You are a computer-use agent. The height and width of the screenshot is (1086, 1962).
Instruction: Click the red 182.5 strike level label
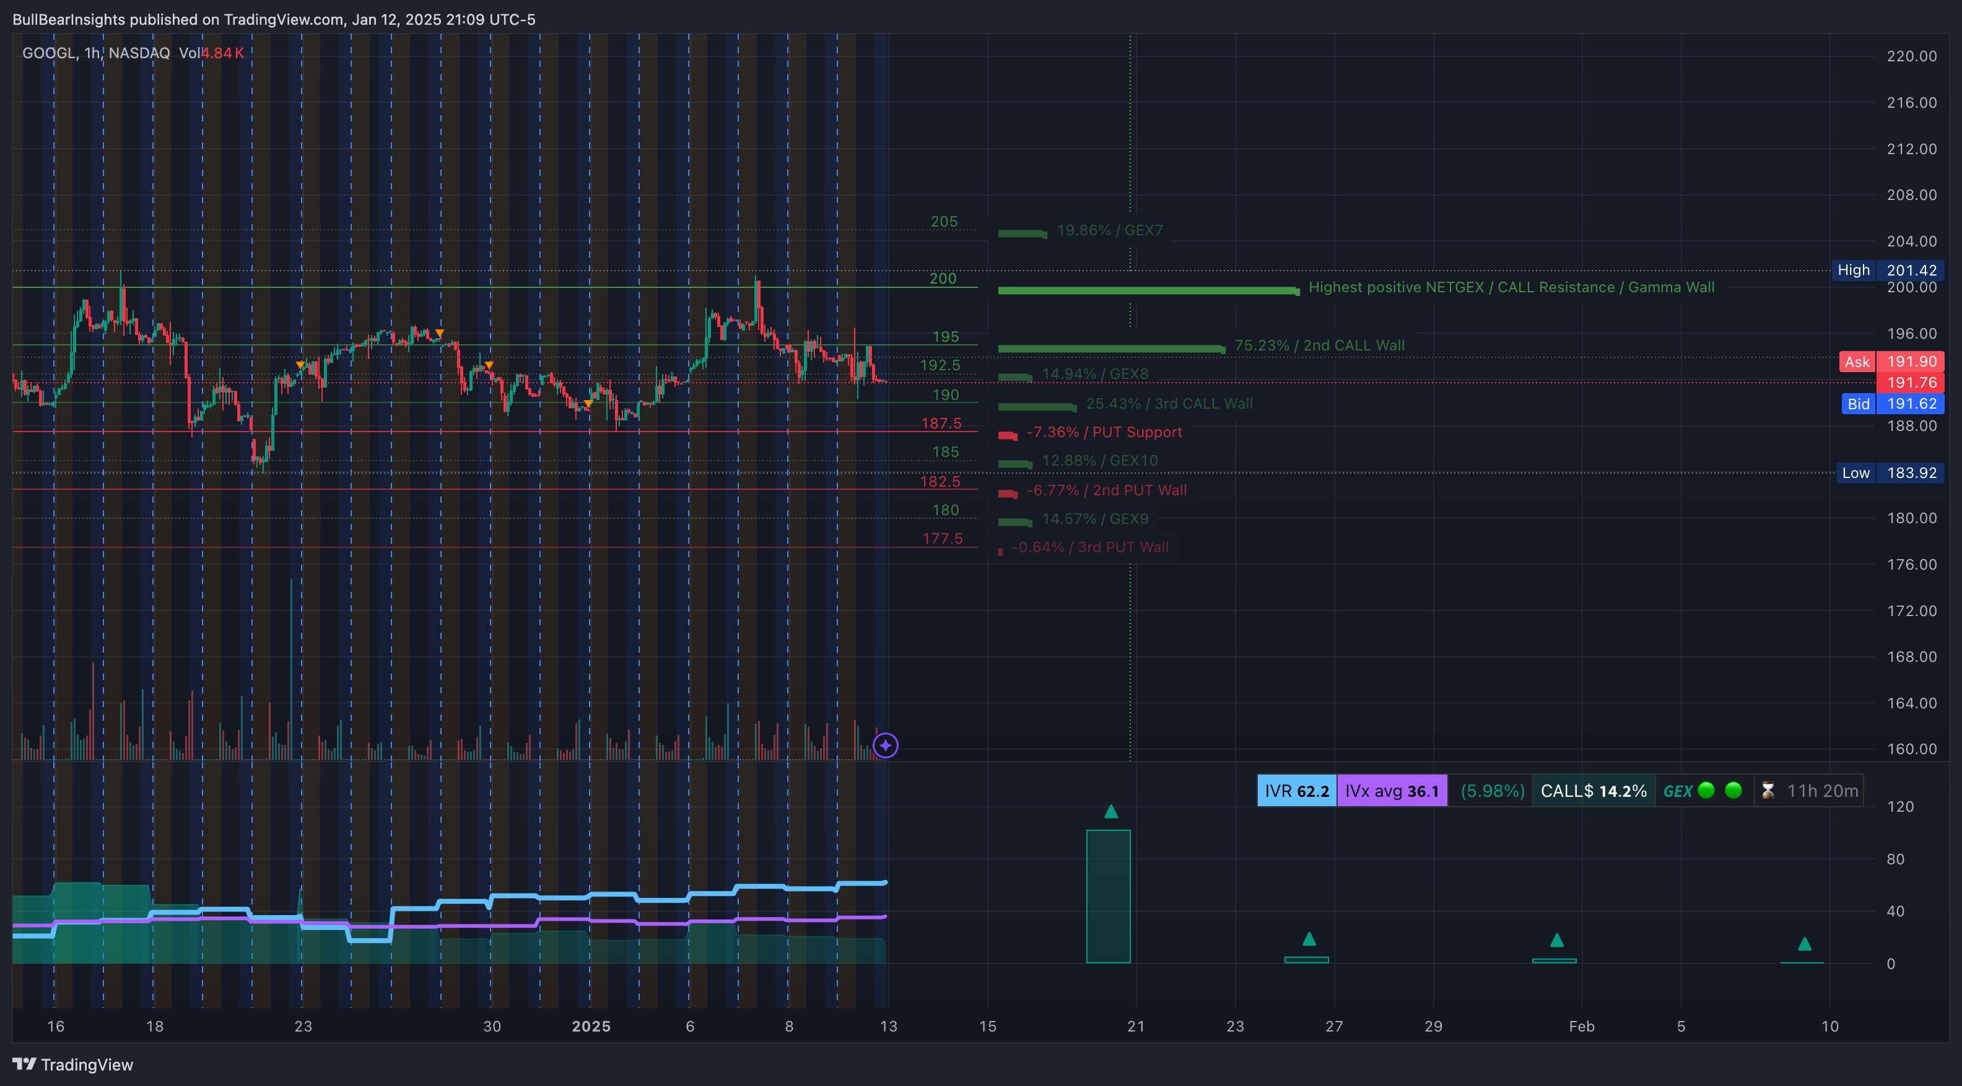tap(940, 481)
